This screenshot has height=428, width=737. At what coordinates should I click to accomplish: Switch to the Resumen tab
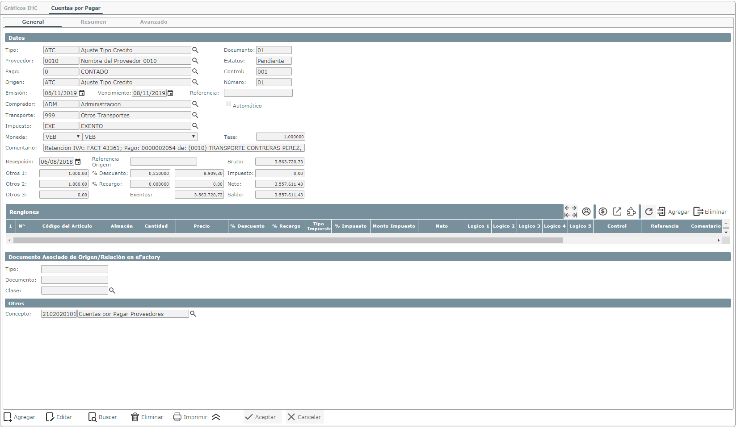93,22
